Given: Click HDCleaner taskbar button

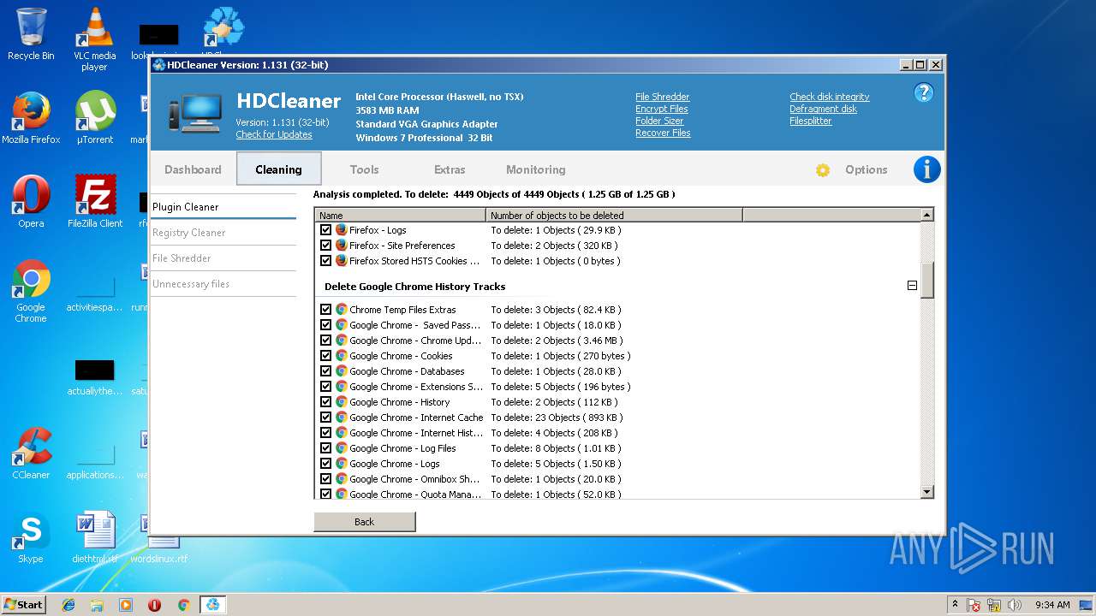Looking at the screenshot, I should coord(212,605).
